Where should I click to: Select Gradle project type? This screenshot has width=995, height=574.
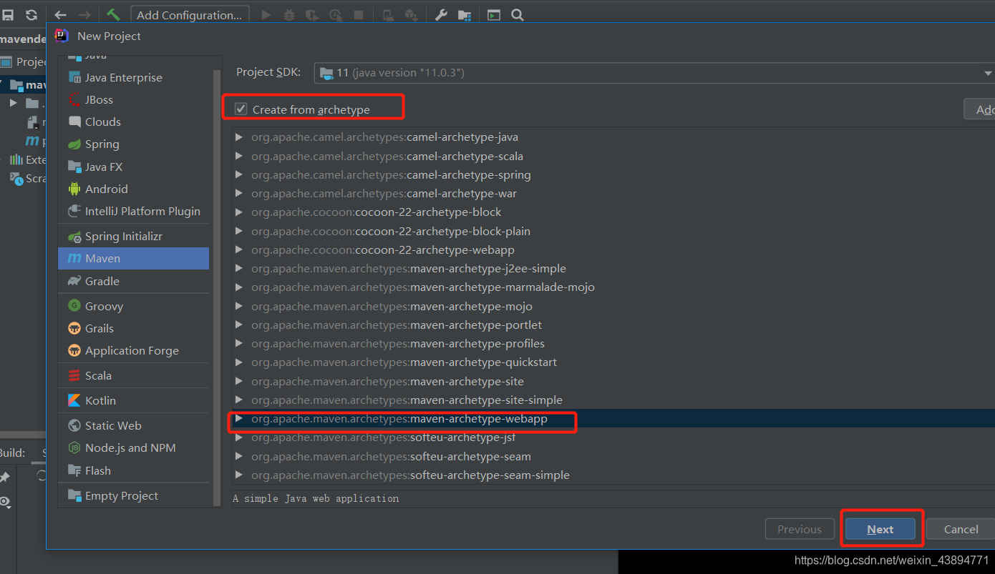coord(133,281)
